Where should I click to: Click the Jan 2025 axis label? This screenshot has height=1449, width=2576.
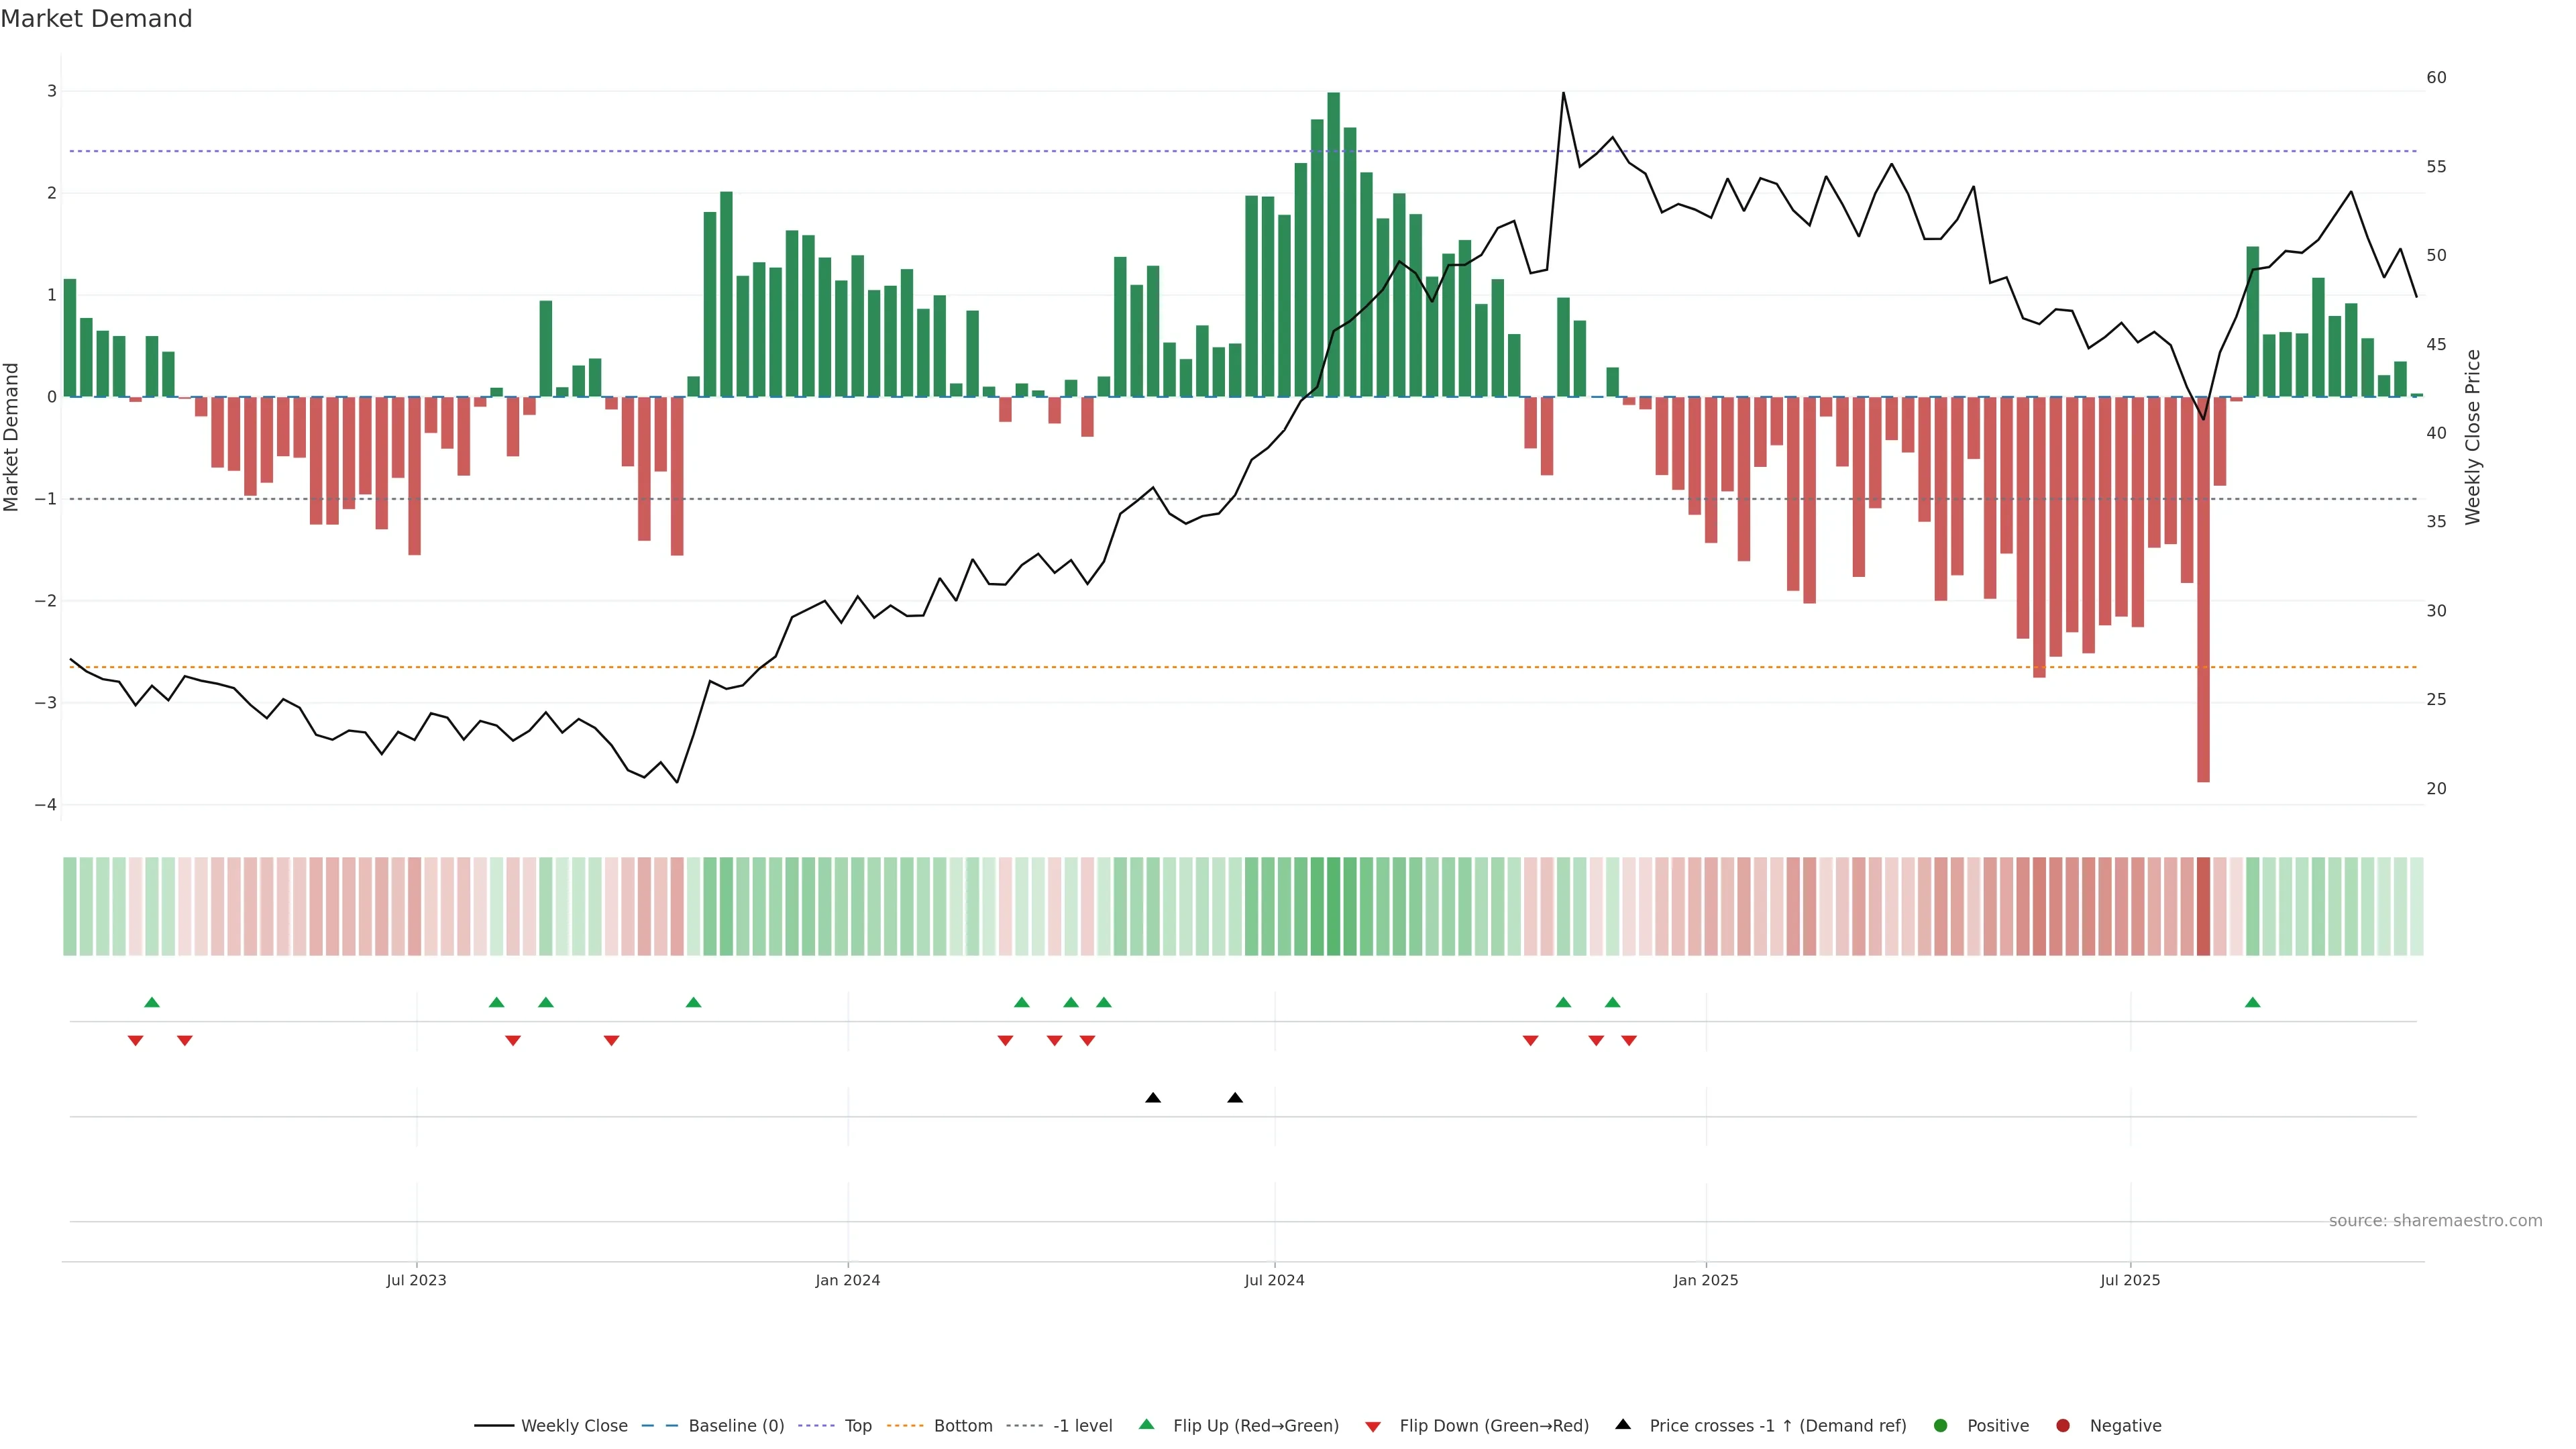coord(1705,1280)
